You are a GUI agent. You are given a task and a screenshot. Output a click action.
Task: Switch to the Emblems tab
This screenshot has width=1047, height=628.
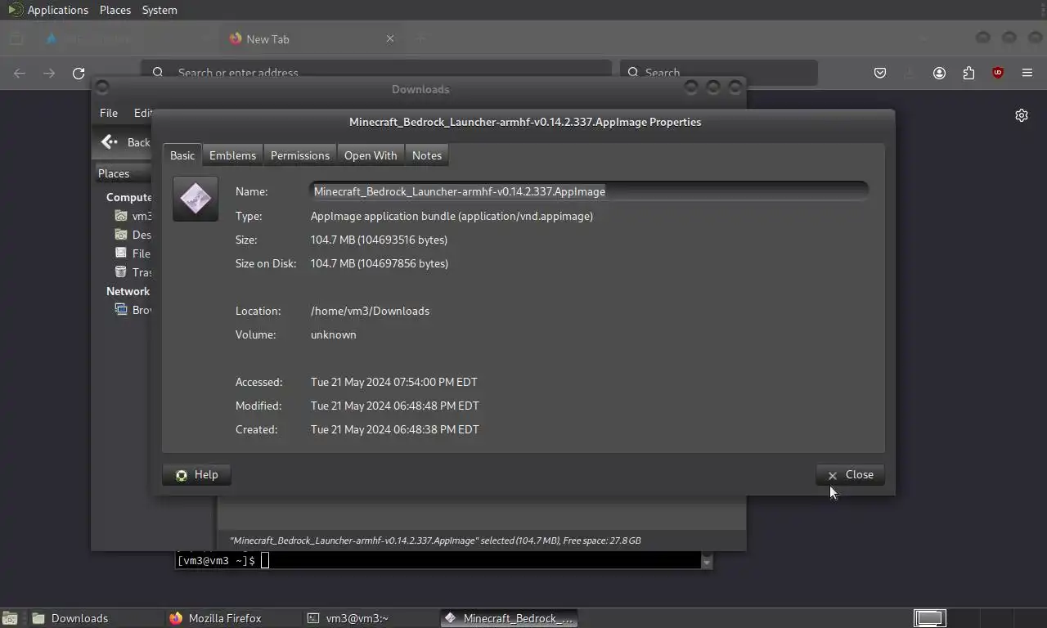(232, 155)
